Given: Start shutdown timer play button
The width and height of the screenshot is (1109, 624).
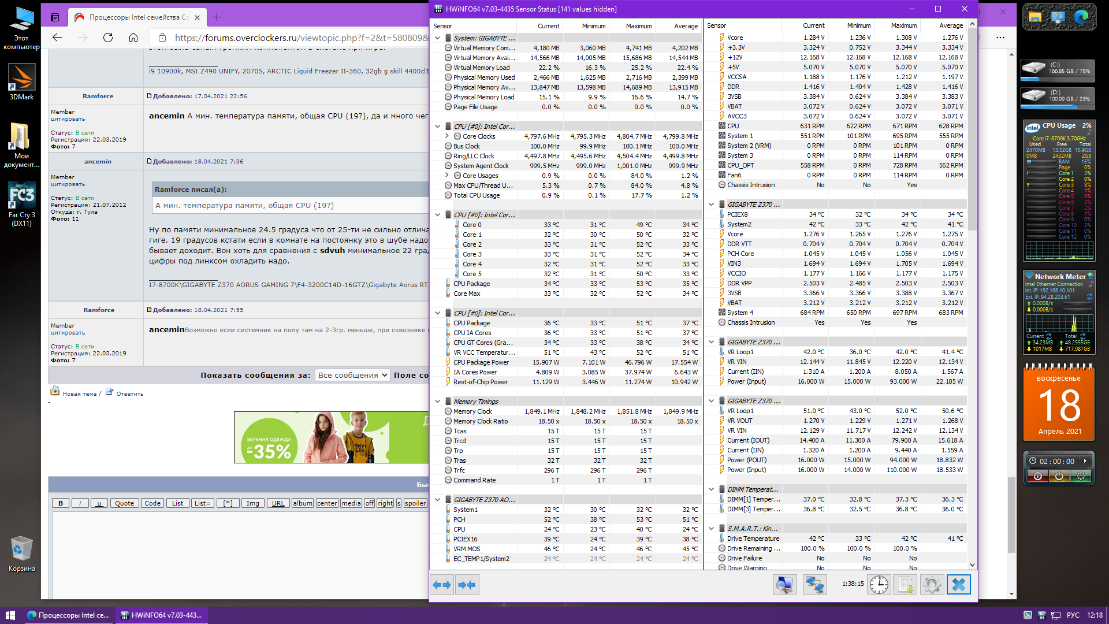Looking at the screenshot, I should point(1085,461).
